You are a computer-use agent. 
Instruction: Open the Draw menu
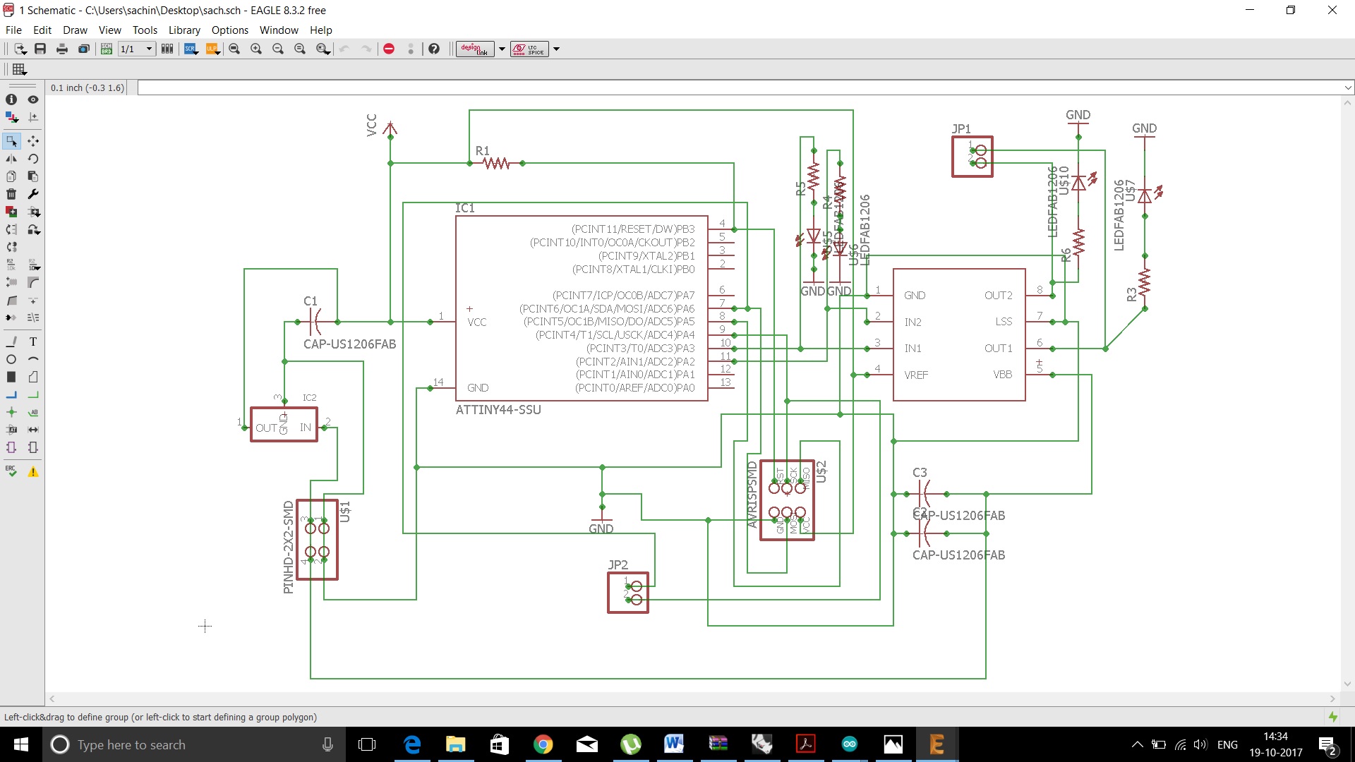(x=75, y=30)
